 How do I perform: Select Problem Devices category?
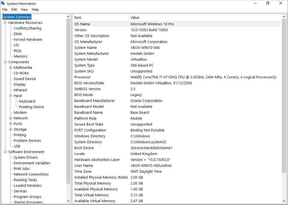click(x=27, y=140)
